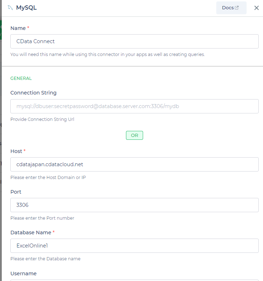Viewport: 263px width, 281px height.
Task: Click the Docs button text
Action: tap(228, 8)
